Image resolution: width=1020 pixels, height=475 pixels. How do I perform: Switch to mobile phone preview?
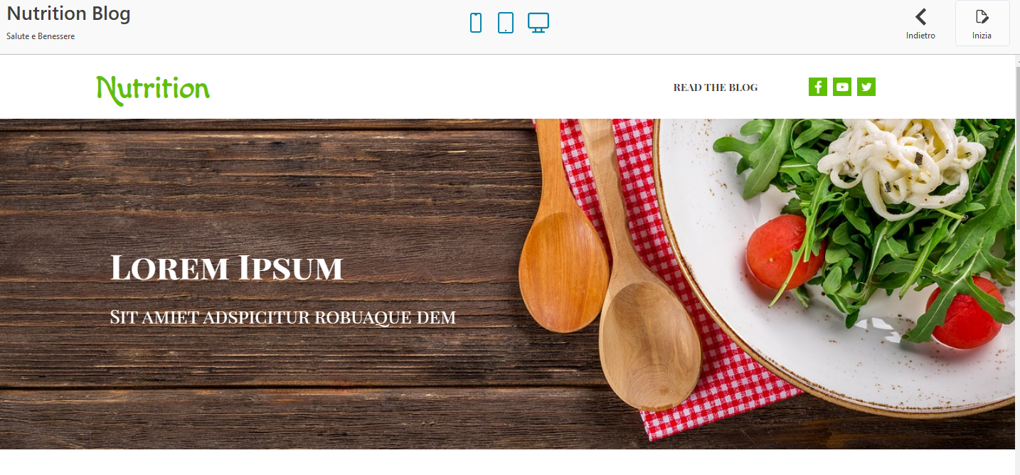point(476,23)
